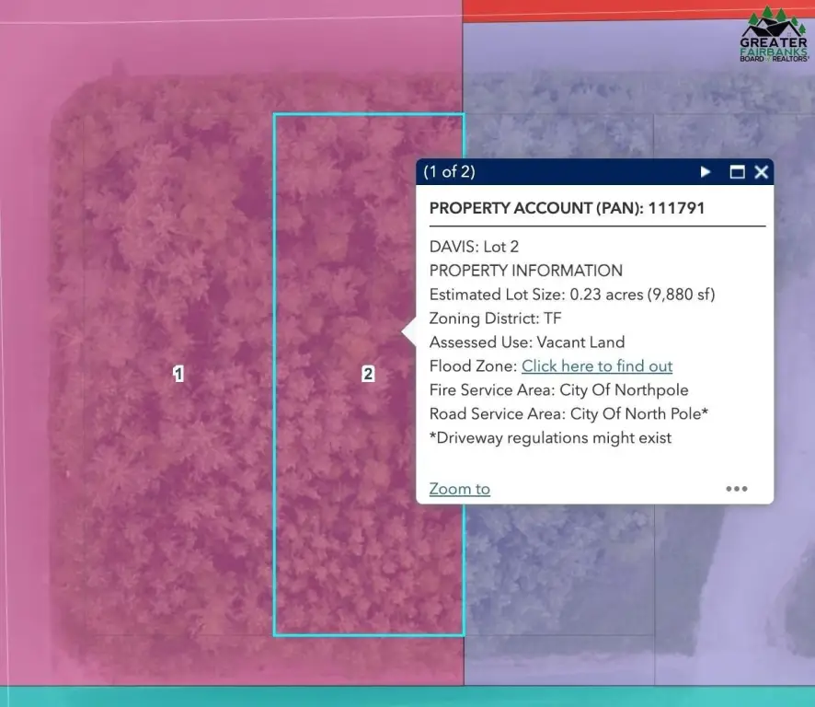The height and width of the screenshot is (707, 815).
Task: Click the 'Assessed Use: Vacant Land' line
Action: pos(526,342)
